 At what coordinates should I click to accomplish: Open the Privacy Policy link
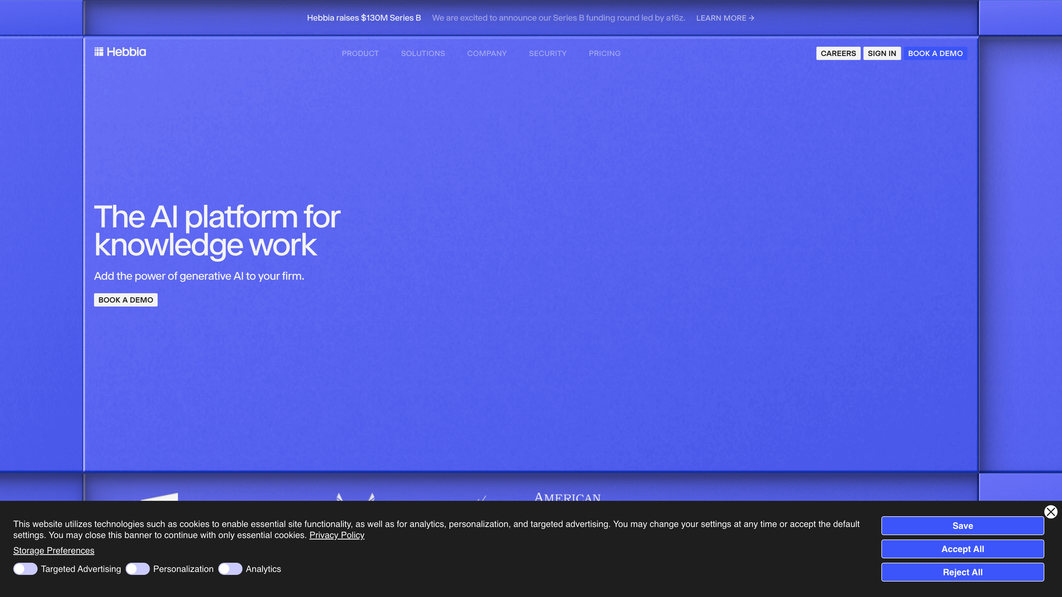336,535
